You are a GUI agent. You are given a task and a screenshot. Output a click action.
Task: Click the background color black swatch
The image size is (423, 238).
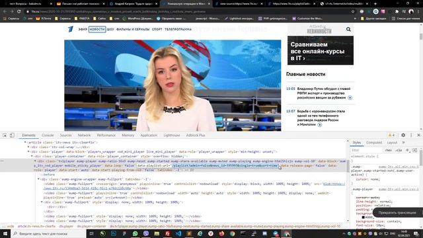tap(363, 218)
